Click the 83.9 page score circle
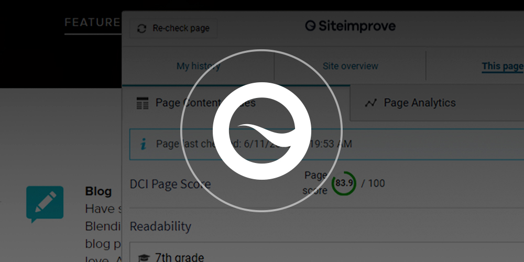This screenshot has height=262, width=524. click(x=344, y=183)
